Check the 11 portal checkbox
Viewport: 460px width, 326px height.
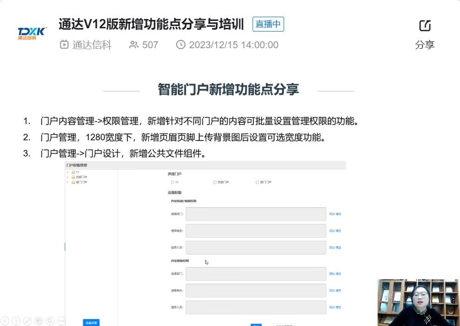(173, 182)
